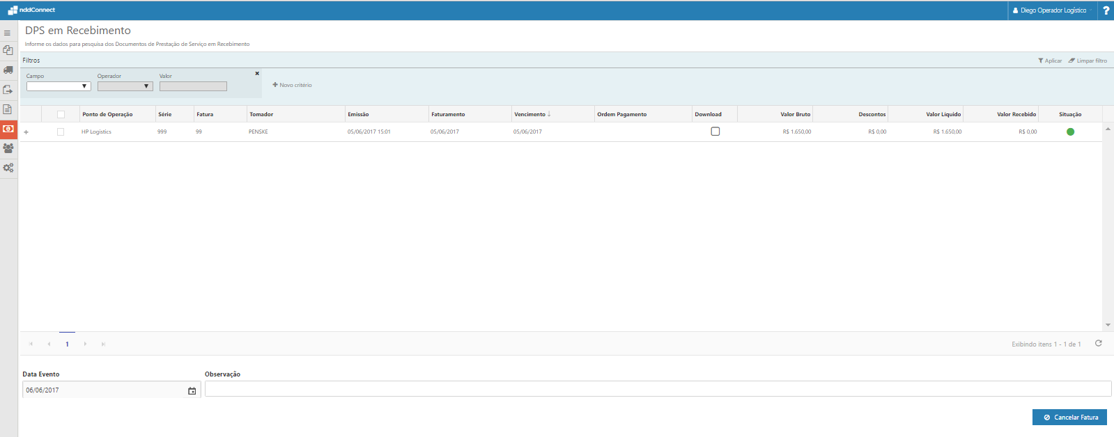
Task: Remove the filter criterion with the X
Action: [x=257, y=73]
